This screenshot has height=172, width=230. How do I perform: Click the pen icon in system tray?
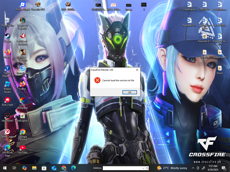[x=203, y=168]
